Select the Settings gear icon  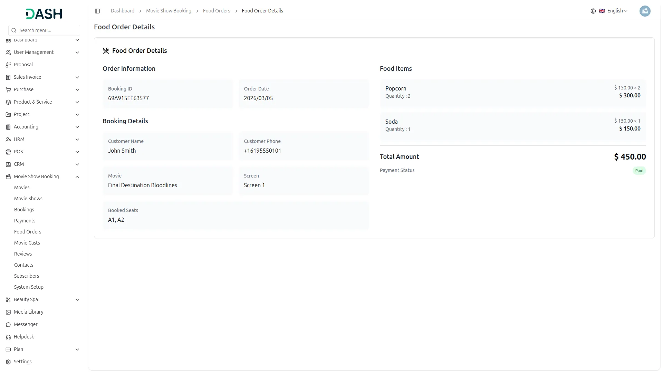8,362
